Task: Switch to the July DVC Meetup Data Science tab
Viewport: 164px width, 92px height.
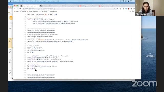Action: [x=108, y=6]
